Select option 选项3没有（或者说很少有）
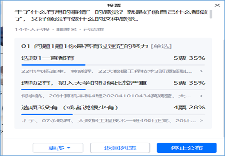 [x=70, y=107]
